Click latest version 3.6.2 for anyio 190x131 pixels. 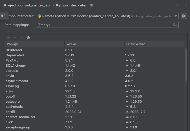[x=129, y=76]
